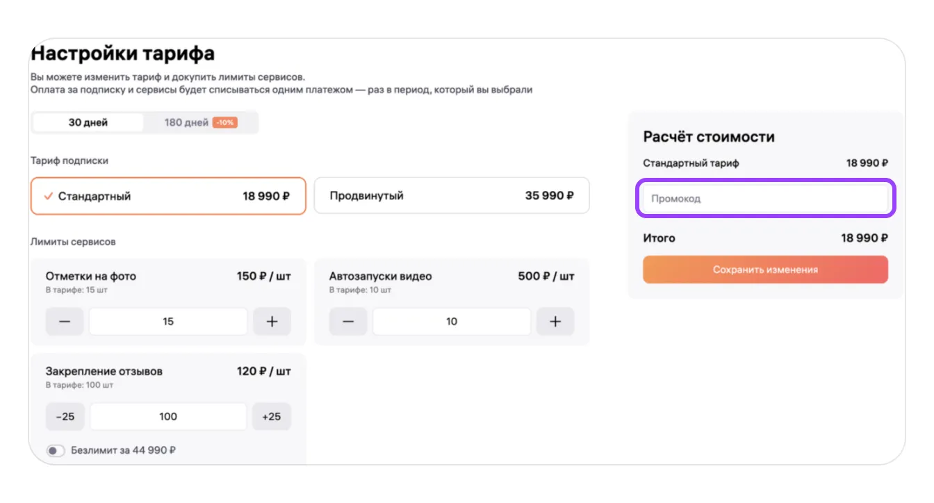Toggle the Безлимит за 44 990 ₽ switch
Screen dimensions: 934x503
click(x=56, y=451)
